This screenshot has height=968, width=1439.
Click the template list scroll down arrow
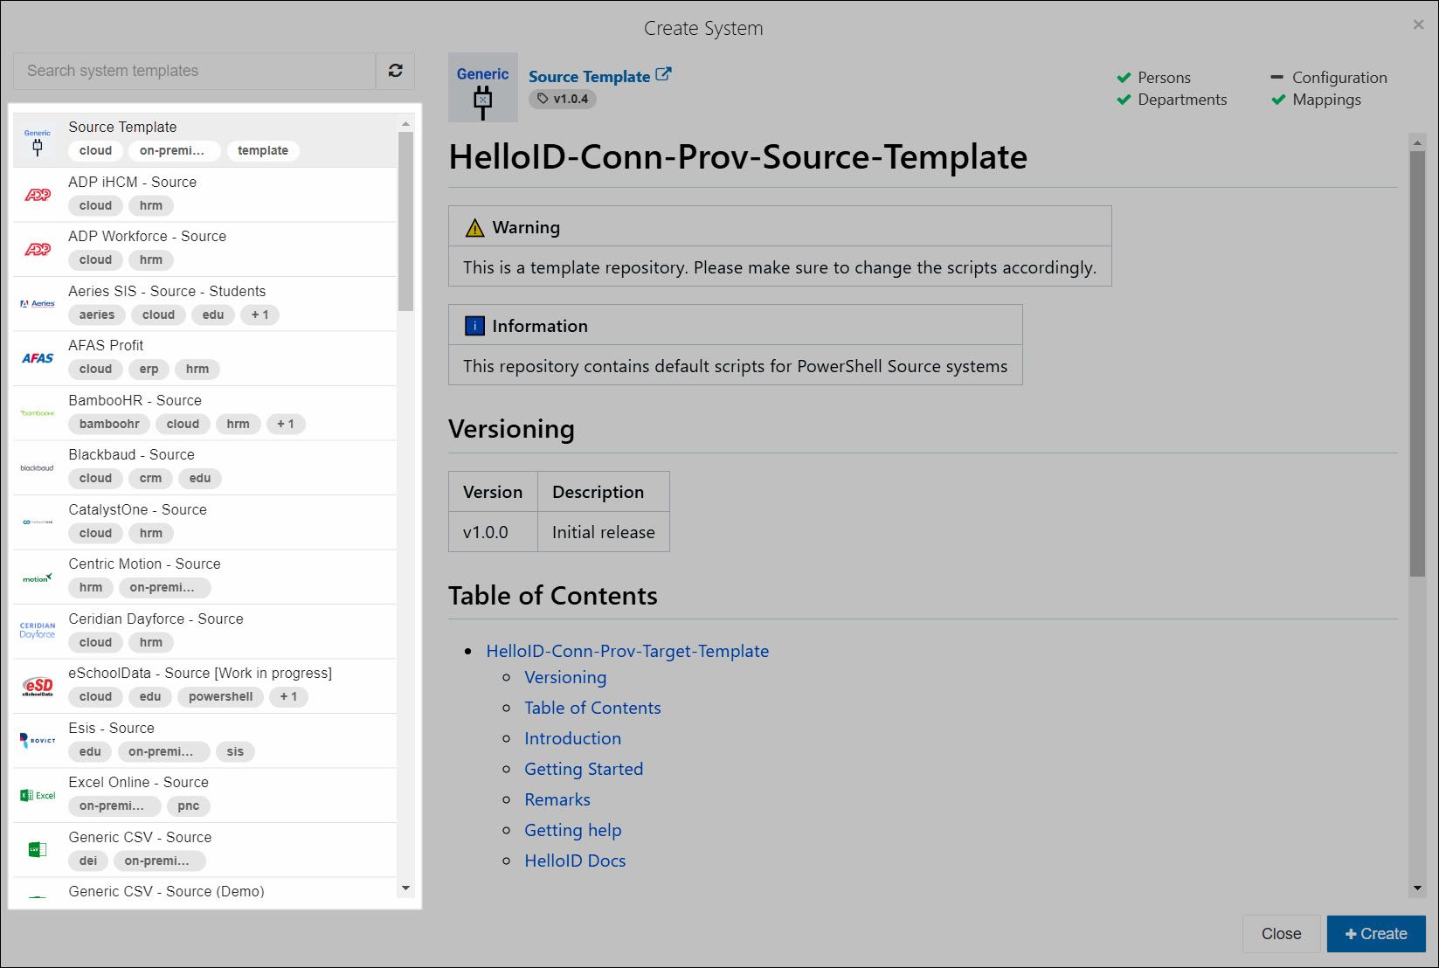405,888
